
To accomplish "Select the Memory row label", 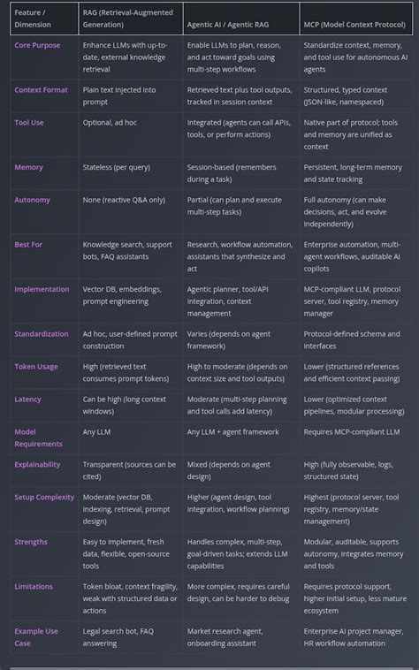I will pos(28,167).
